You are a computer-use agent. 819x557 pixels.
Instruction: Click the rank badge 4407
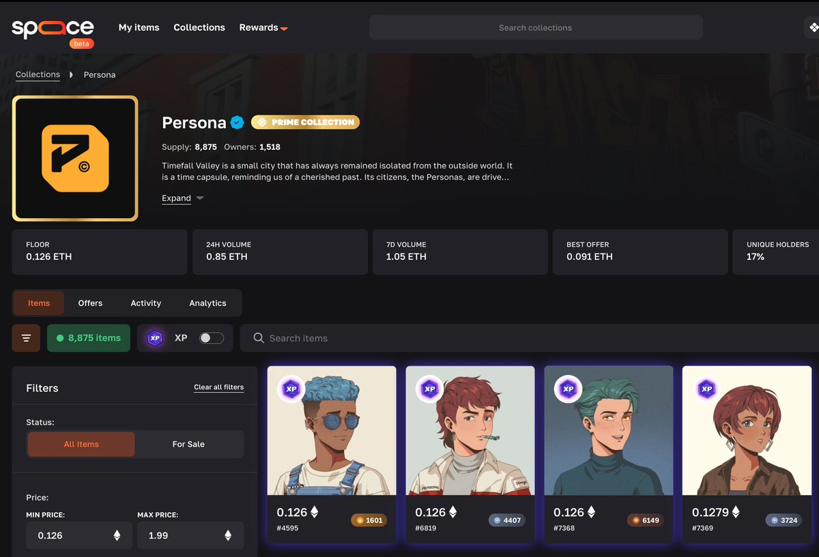tap(507, 520)
